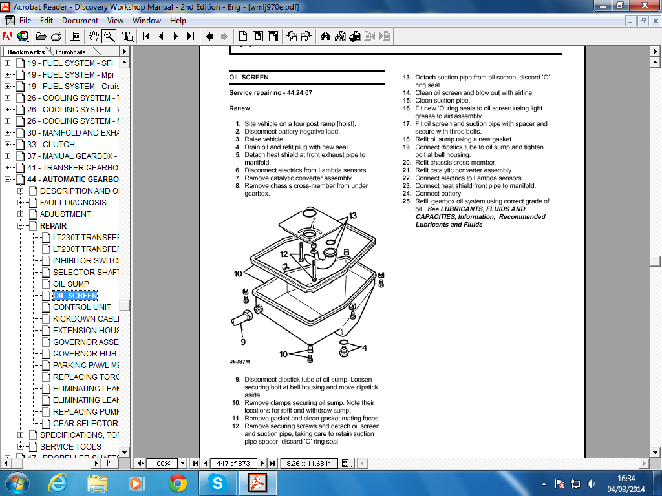Select the OIL SCREEN bookmark
The image size is (662, 496).
[x=75, y=296]
